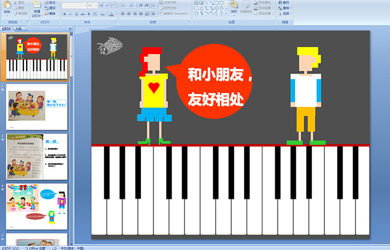This screenshot has height=250, width=390.
Task: Open the font size 12 dropdown
Action: (92, 5)
